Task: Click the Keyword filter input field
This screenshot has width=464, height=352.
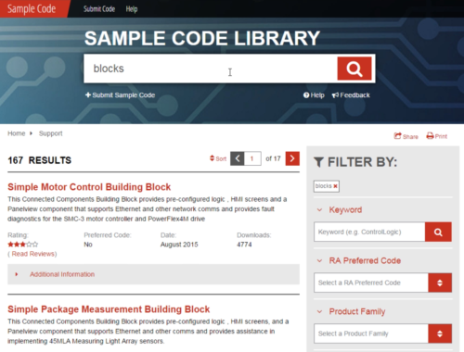Action: tap(369, 232)
